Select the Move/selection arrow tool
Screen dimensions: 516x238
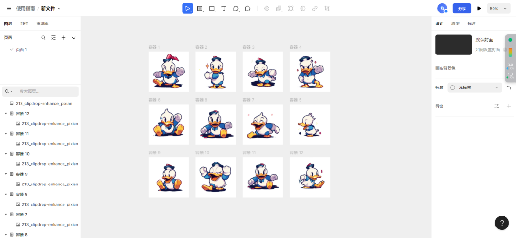(188, 8)
